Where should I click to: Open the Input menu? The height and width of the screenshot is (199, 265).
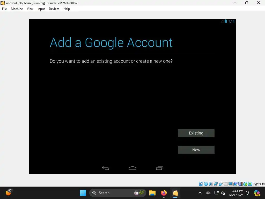(41, 9)
